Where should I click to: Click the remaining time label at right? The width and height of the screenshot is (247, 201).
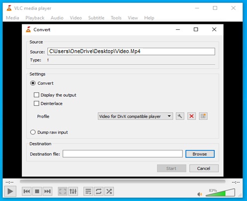(236, 182)
